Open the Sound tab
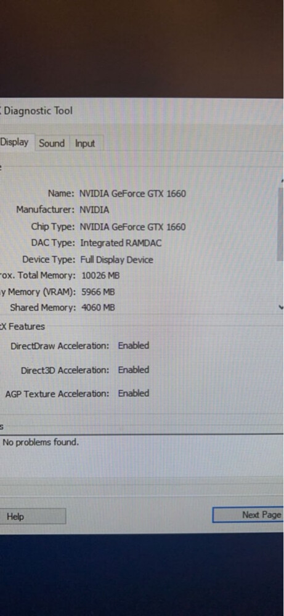The width and height of the screenshot is (284, 616). click(x=52, y=144)
